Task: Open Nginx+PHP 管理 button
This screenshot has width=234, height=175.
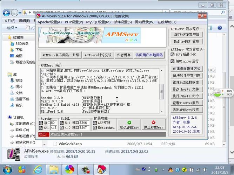Action: tap(187, 41)
